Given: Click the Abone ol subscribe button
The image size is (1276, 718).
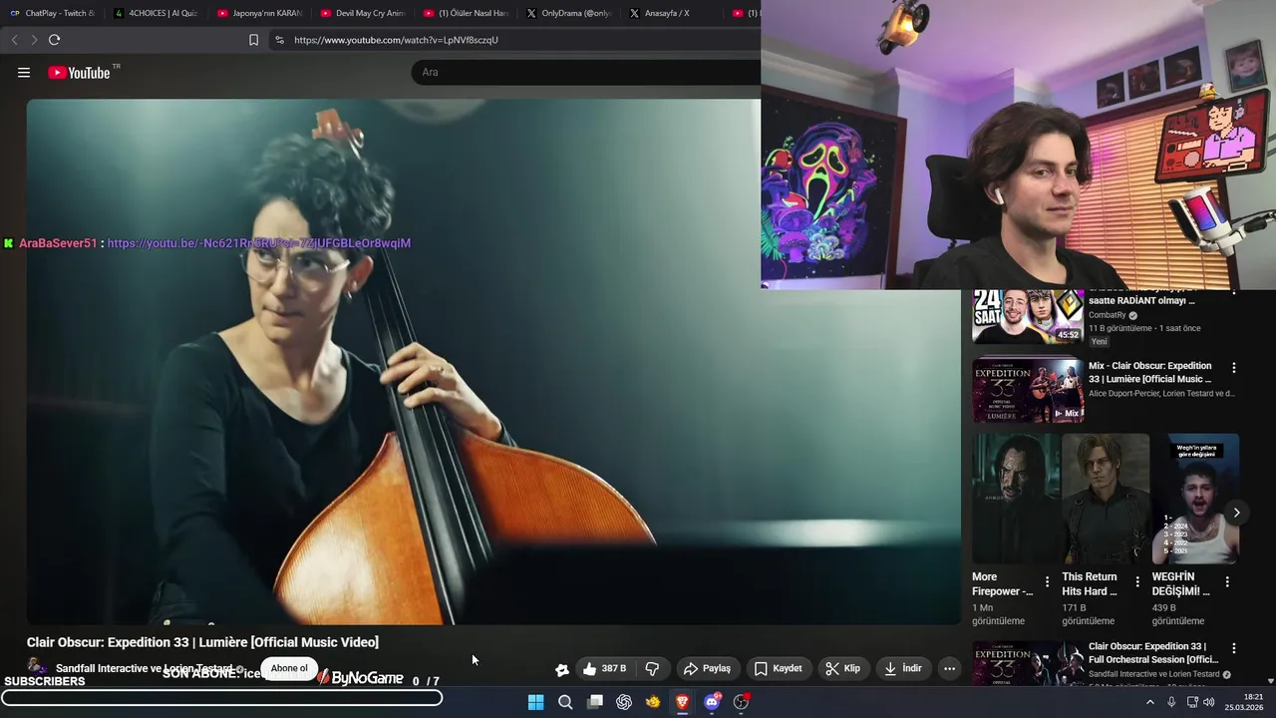Looking at the screenshot, I should pos(289,668).
